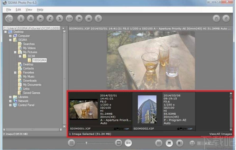Click the single window layout icon
The height and width of the screenshot is (150, 236).
tap(216, 19)
